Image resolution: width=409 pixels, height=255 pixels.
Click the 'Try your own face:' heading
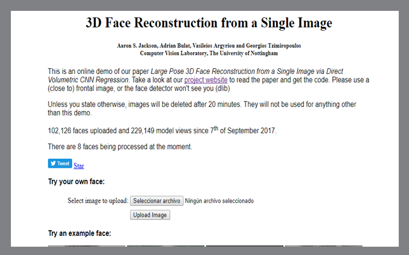[x=76, y=182]
